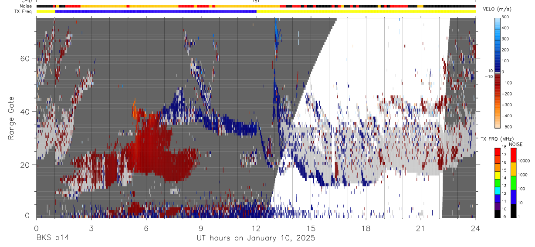Click the '-500' label on velocity scale
Image resolution: width=535 pixels, height=247 pixels.
coord(506,127)
